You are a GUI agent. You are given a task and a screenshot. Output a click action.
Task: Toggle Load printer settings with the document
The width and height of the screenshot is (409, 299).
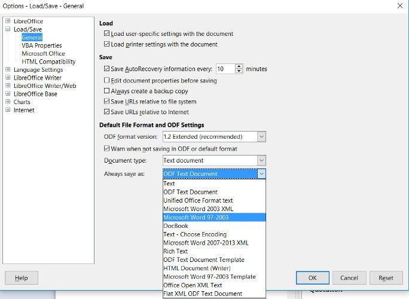(106, 44)
